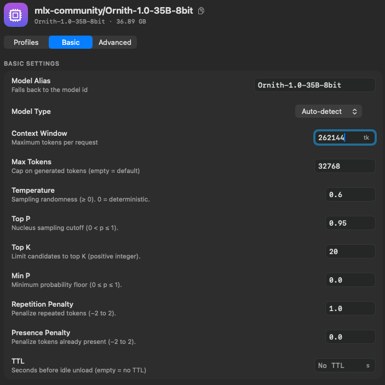Click the Basic Settings section header

coord(32,64)
